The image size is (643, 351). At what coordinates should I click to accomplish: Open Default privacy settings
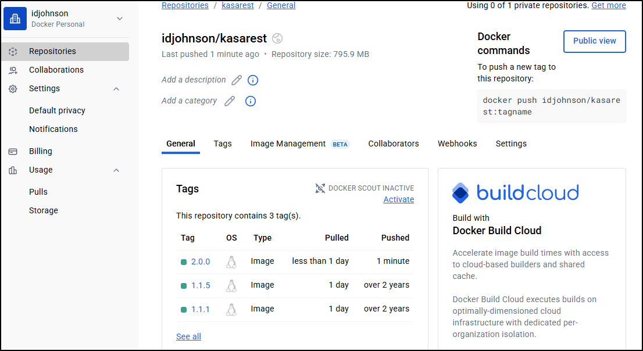[x=57, y=111]
